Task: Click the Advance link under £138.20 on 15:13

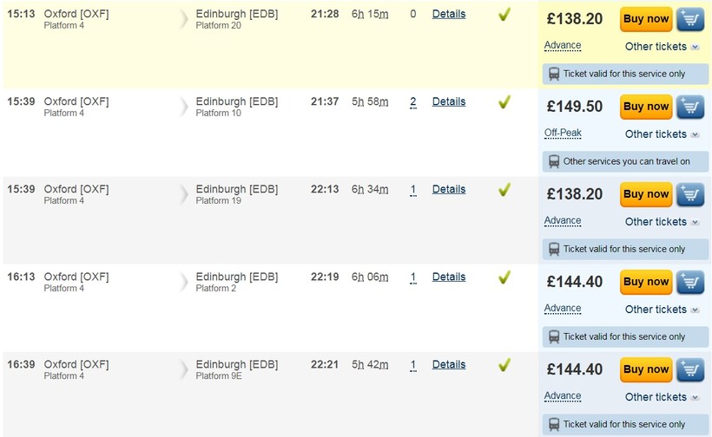Action: (x=563, y=46)
